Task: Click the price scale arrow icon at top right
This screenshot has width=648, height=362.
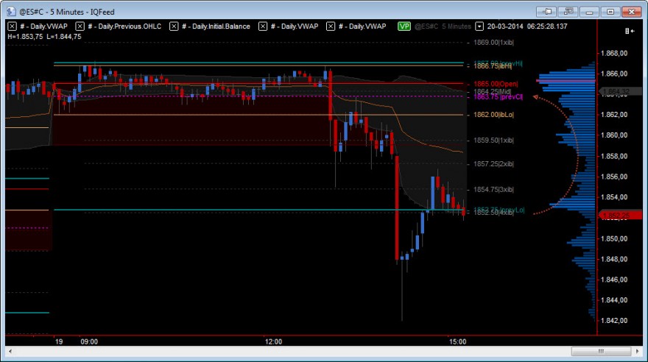Action: (x=630, y=31)
